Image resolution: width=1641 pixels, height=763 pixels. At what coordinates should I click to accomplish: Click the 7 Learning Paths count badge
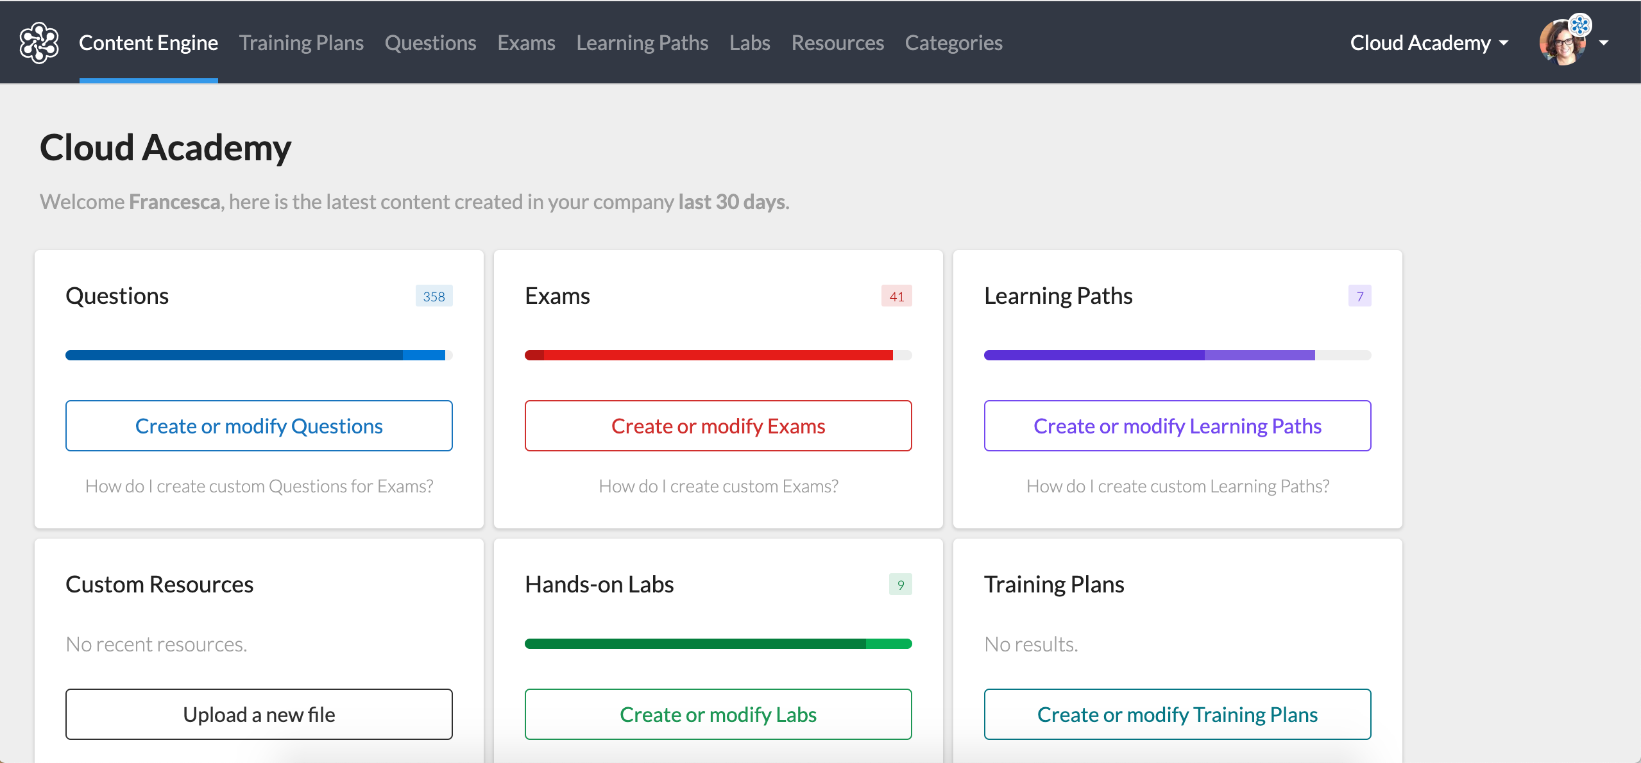point(1360,296)
